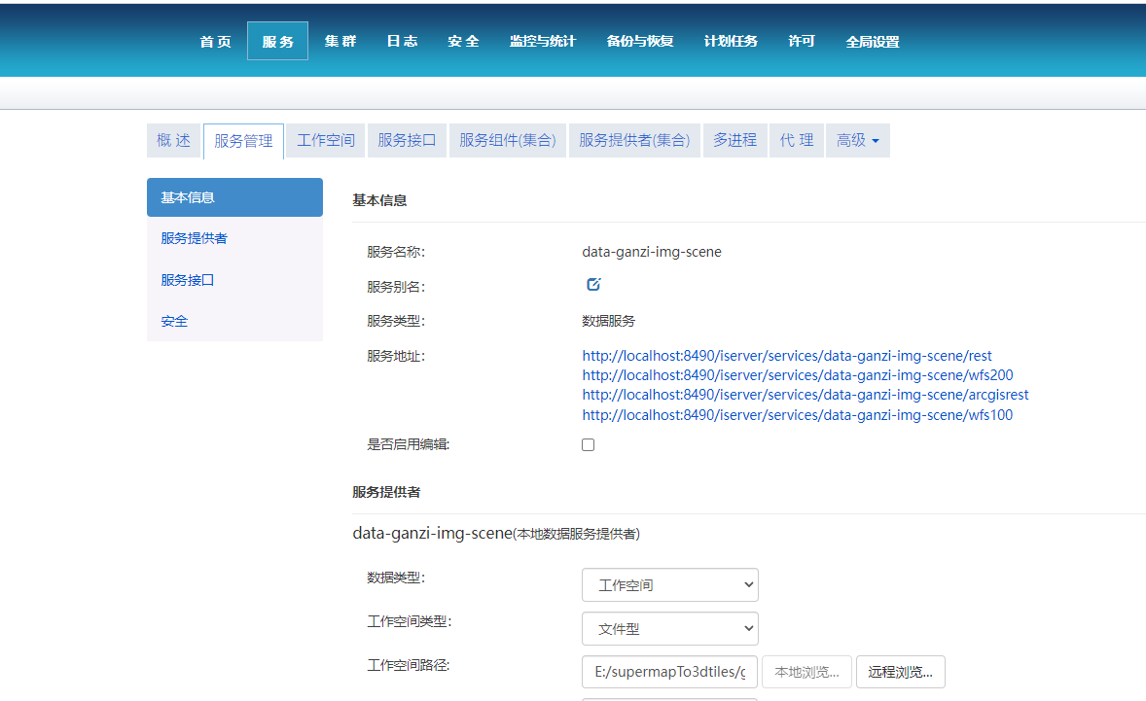Click the service name text data-ganzi-img-scene
Screen dimensions: 1146x701
[651, 252]
